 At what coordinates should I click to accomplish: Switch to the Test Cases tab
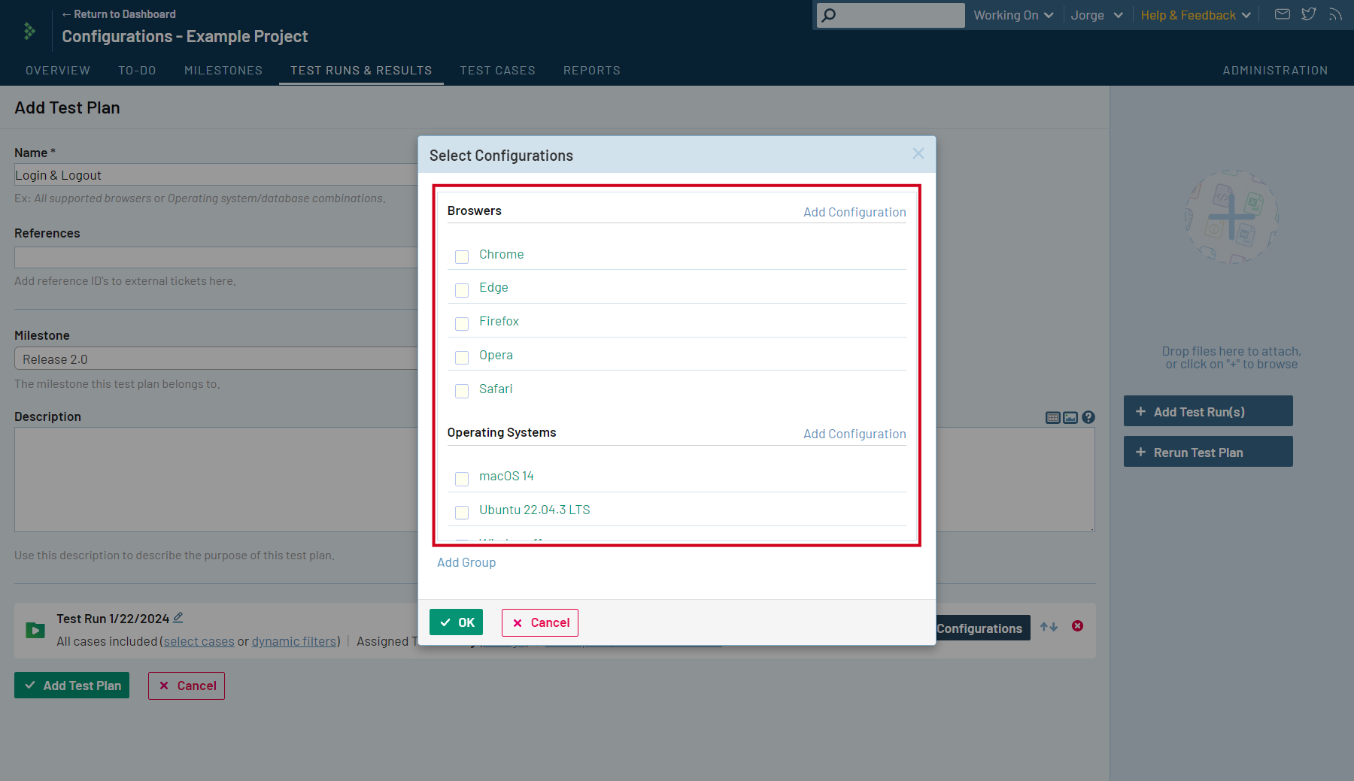point(497,70)
